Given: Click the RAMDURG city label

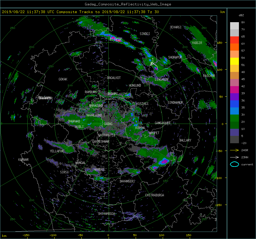Looking at the screenshot, I should coord(91,92).
